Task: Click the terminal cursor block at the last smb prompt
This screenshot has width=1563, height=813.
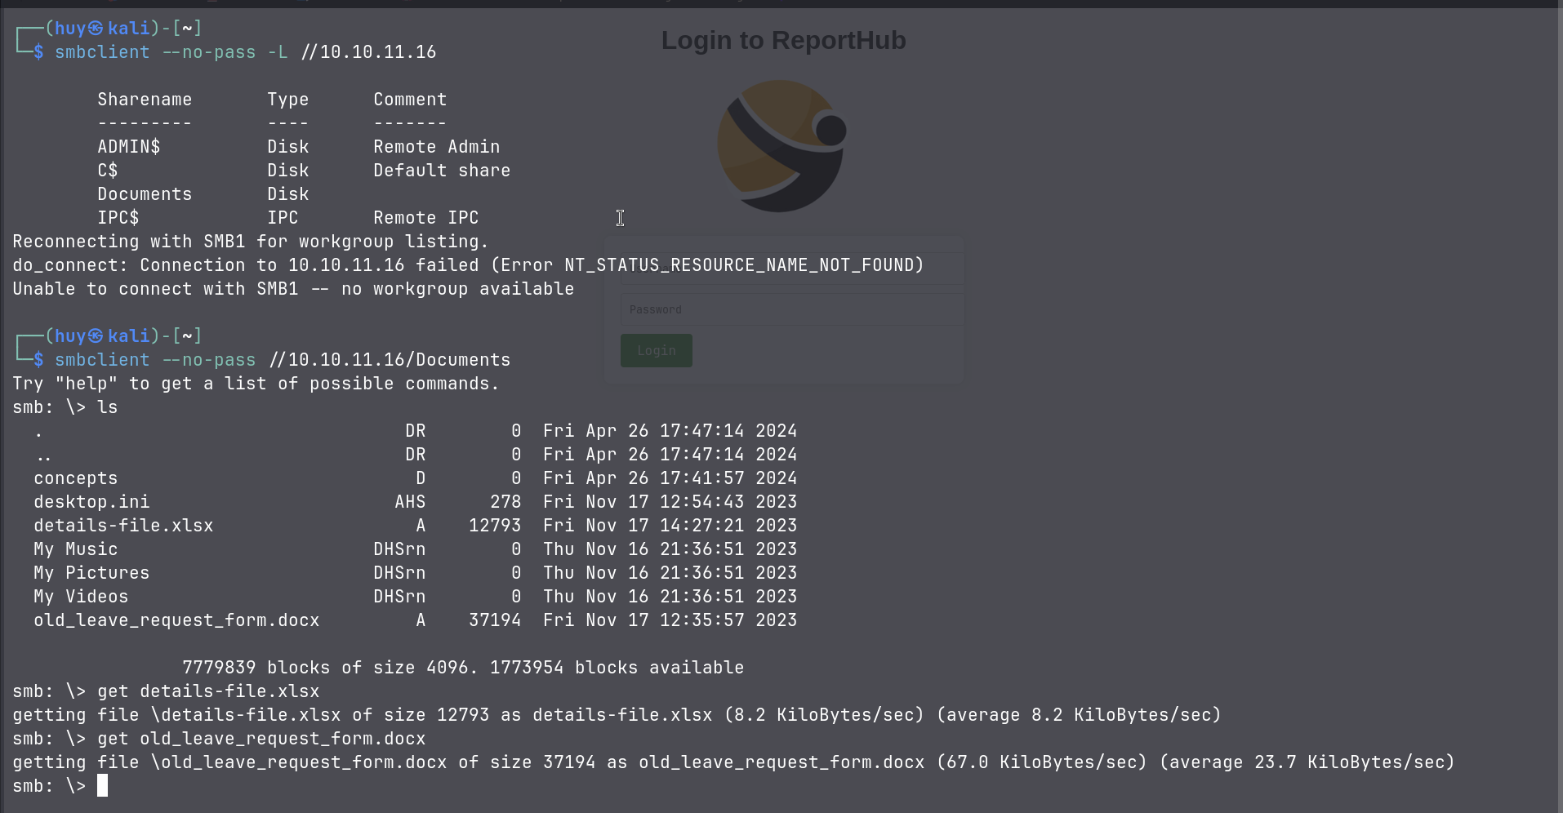Action: tap(102, 786)
